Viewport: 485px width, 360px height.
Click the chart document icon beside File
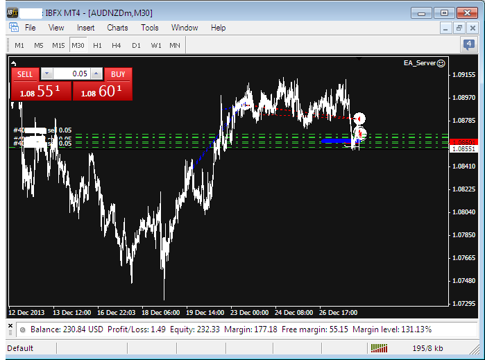[14, 28]
